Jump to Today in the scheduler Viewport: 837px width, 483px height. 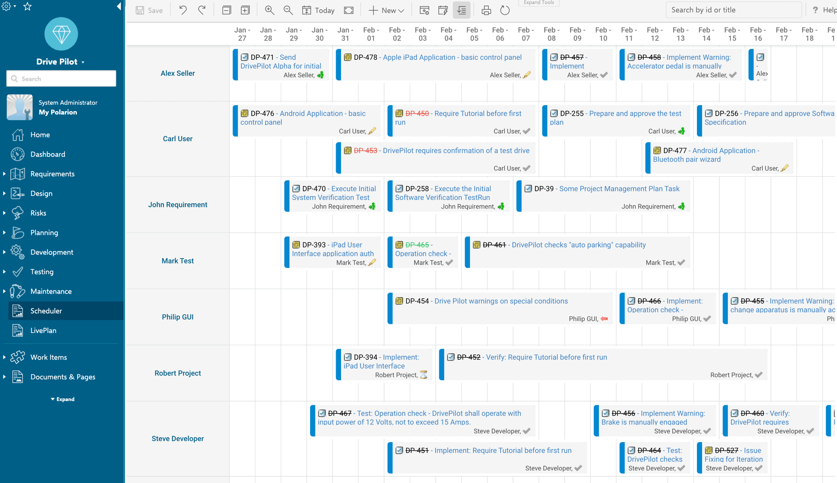click(319, 10)
